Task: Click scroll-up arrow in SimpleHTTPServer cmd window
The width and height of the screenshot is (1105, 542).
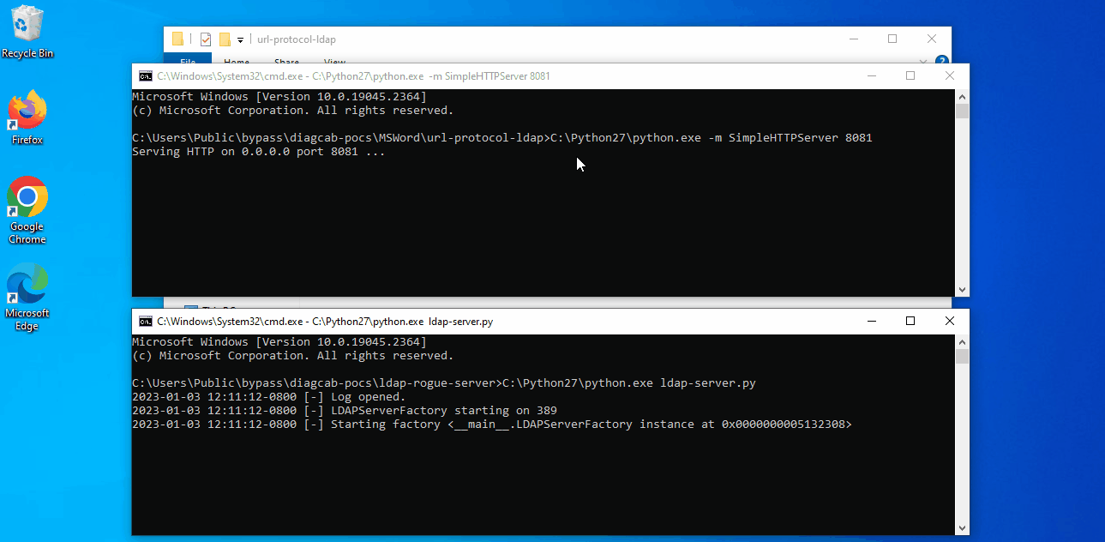Action: point(962,96)
